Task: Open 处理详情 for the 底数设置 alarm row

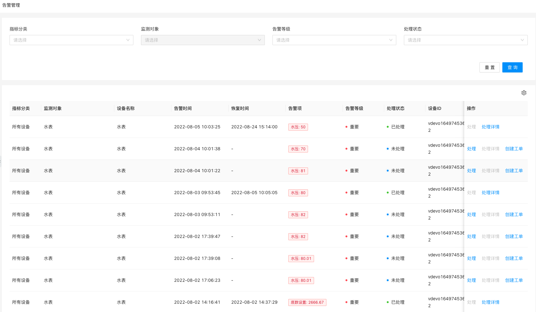Action: 490,302
